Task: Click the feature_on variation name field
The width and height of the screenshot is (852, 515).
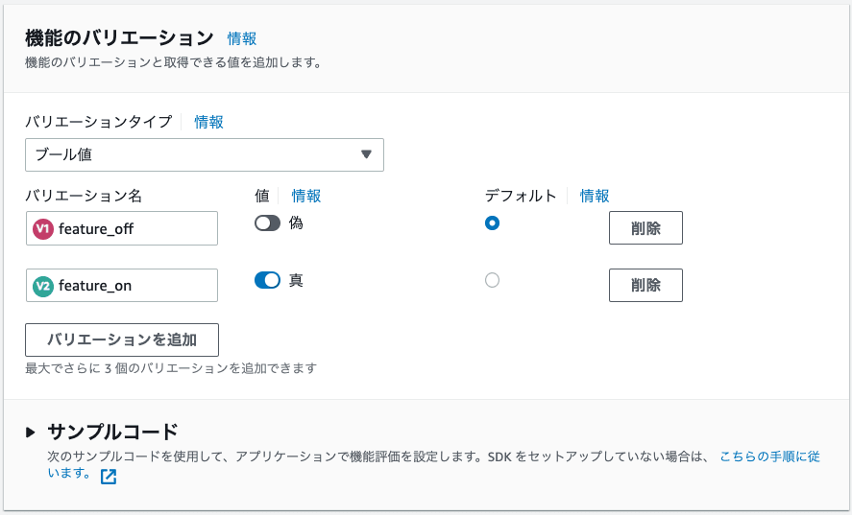Action: click(x=134, y=286)
